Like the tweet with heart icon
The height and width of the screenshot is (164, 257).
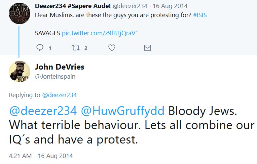pos(111,48)
